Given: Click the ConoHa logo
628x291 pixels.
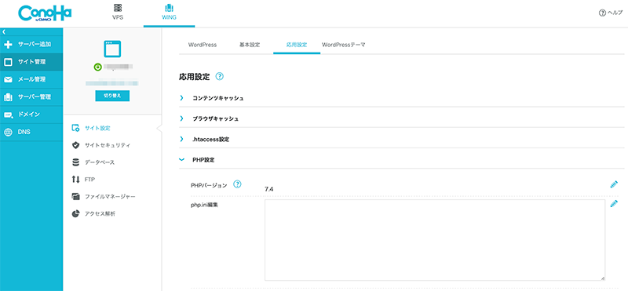Looking at the screenshot, I should click(x=45, y=14).
